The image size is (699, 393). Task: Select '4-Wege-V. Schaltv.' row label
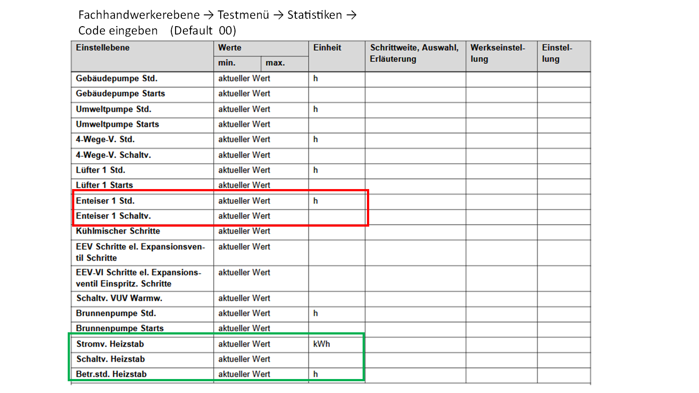pos(114,155)
